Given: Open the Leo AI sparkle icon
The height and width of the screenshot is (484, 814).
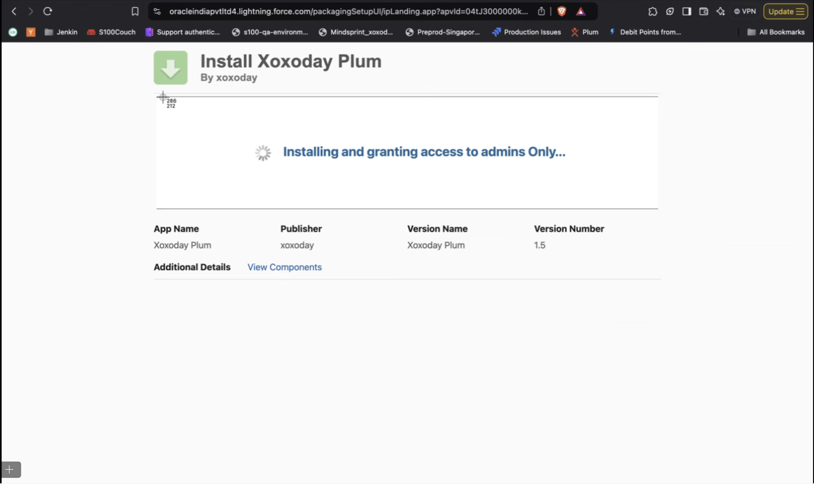Looking at the screenshot, I should [x=720, y=11].
